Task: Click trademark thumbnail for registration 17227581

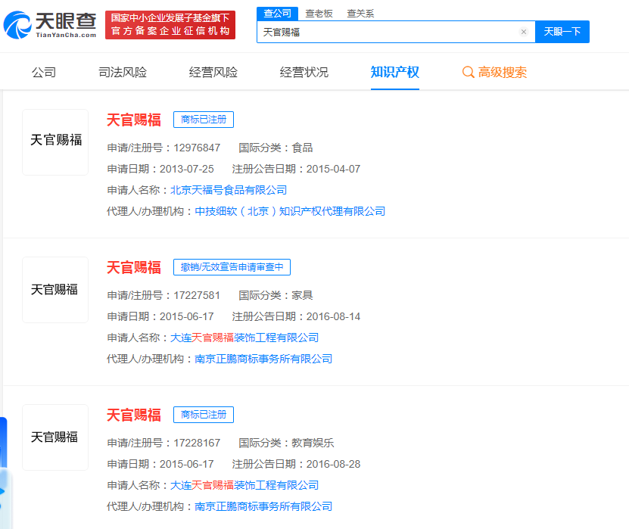Action: 55,290
